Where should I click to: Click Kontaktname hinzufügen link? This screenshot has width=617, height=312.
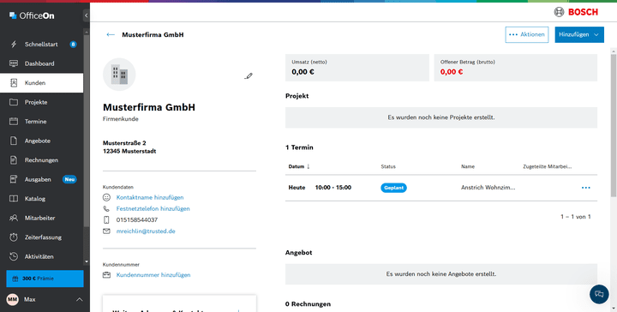pos(150,197)
